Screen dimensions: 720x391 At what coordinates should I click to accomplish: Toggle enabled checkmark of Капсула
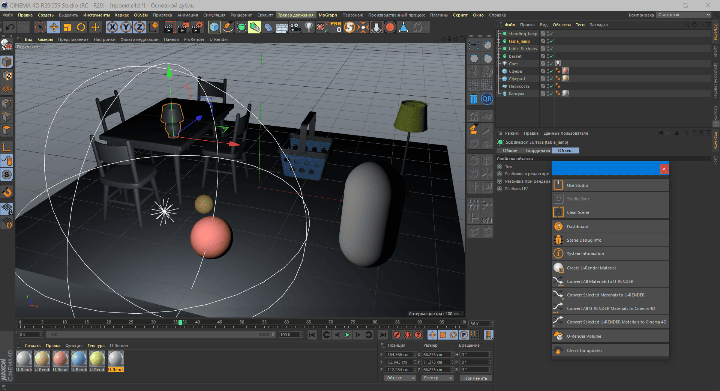pos(552,94)
